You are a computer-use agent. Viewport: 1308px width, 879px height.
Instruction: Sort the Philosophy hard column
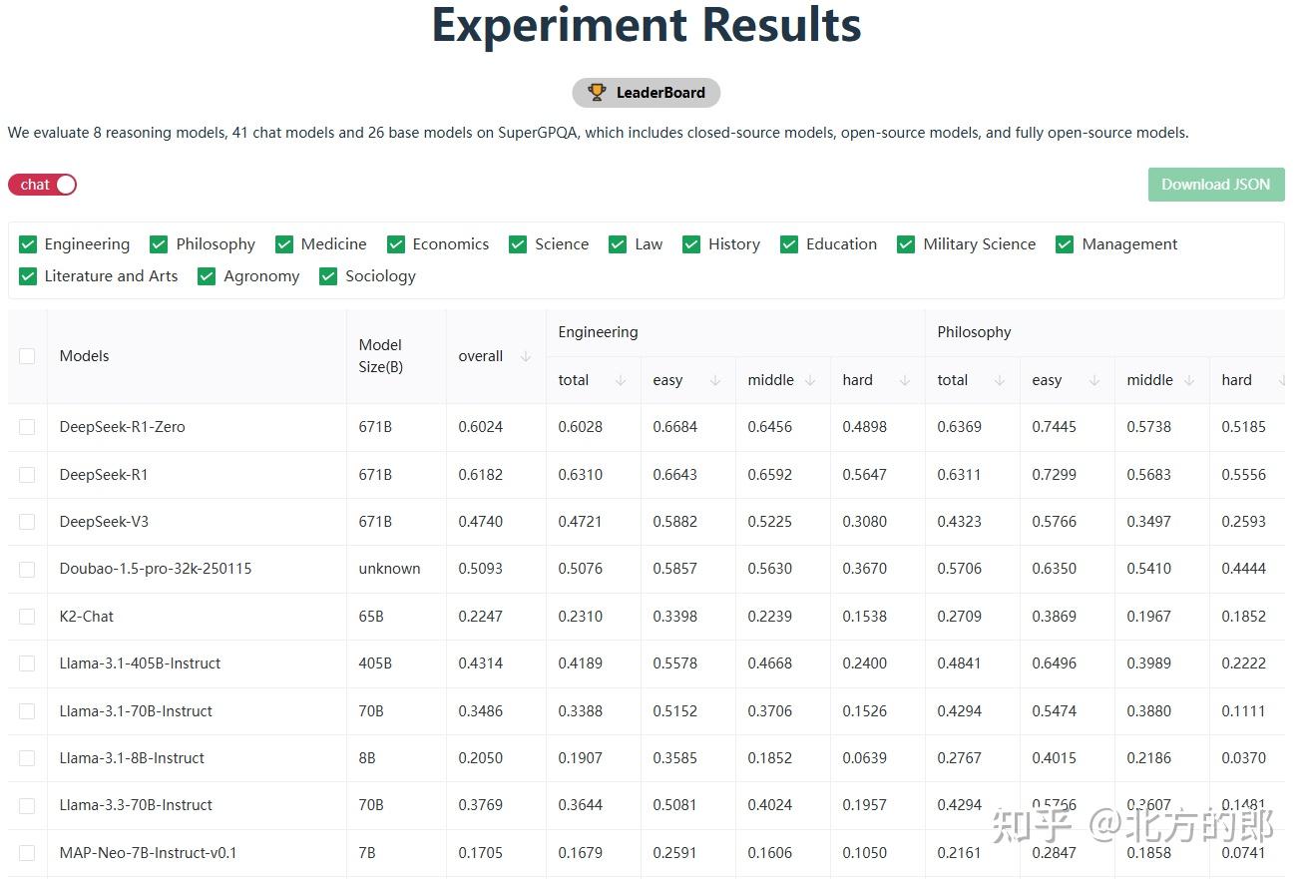pos(1281,380)
